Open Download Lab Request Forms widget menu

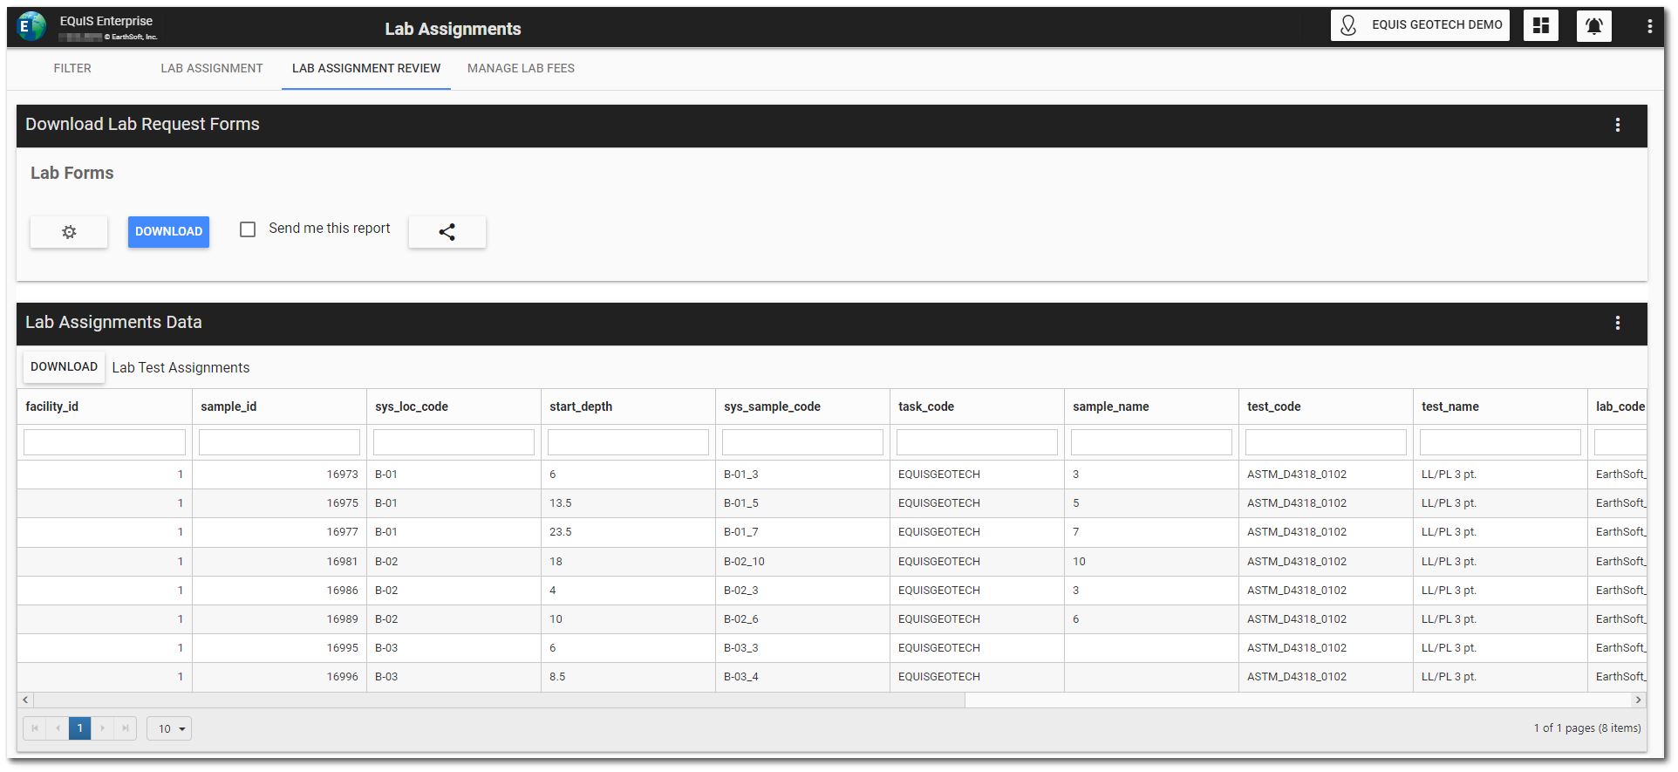pyautogui.click(x=1617, y=125)
